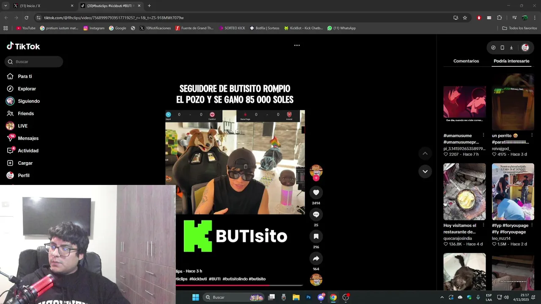Open Discord from the taskbar
The image size is (541, 304).
(x=321, y=297)
